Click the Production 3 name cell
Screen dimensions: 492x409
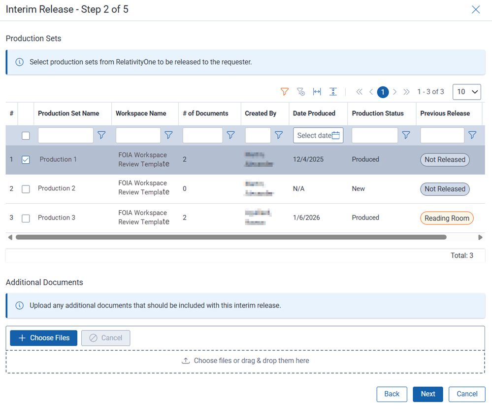(57, 218)
